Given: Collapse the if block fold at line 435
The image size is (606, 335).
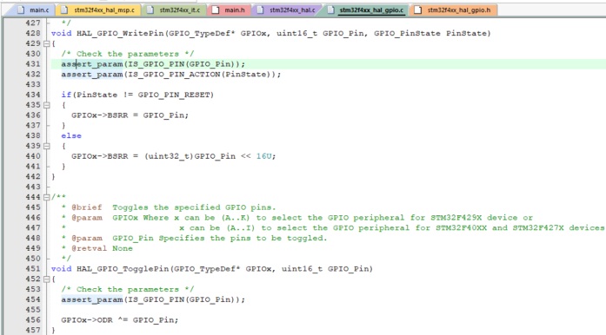Looking at the screenshot, I should click(x=47, y=105).
